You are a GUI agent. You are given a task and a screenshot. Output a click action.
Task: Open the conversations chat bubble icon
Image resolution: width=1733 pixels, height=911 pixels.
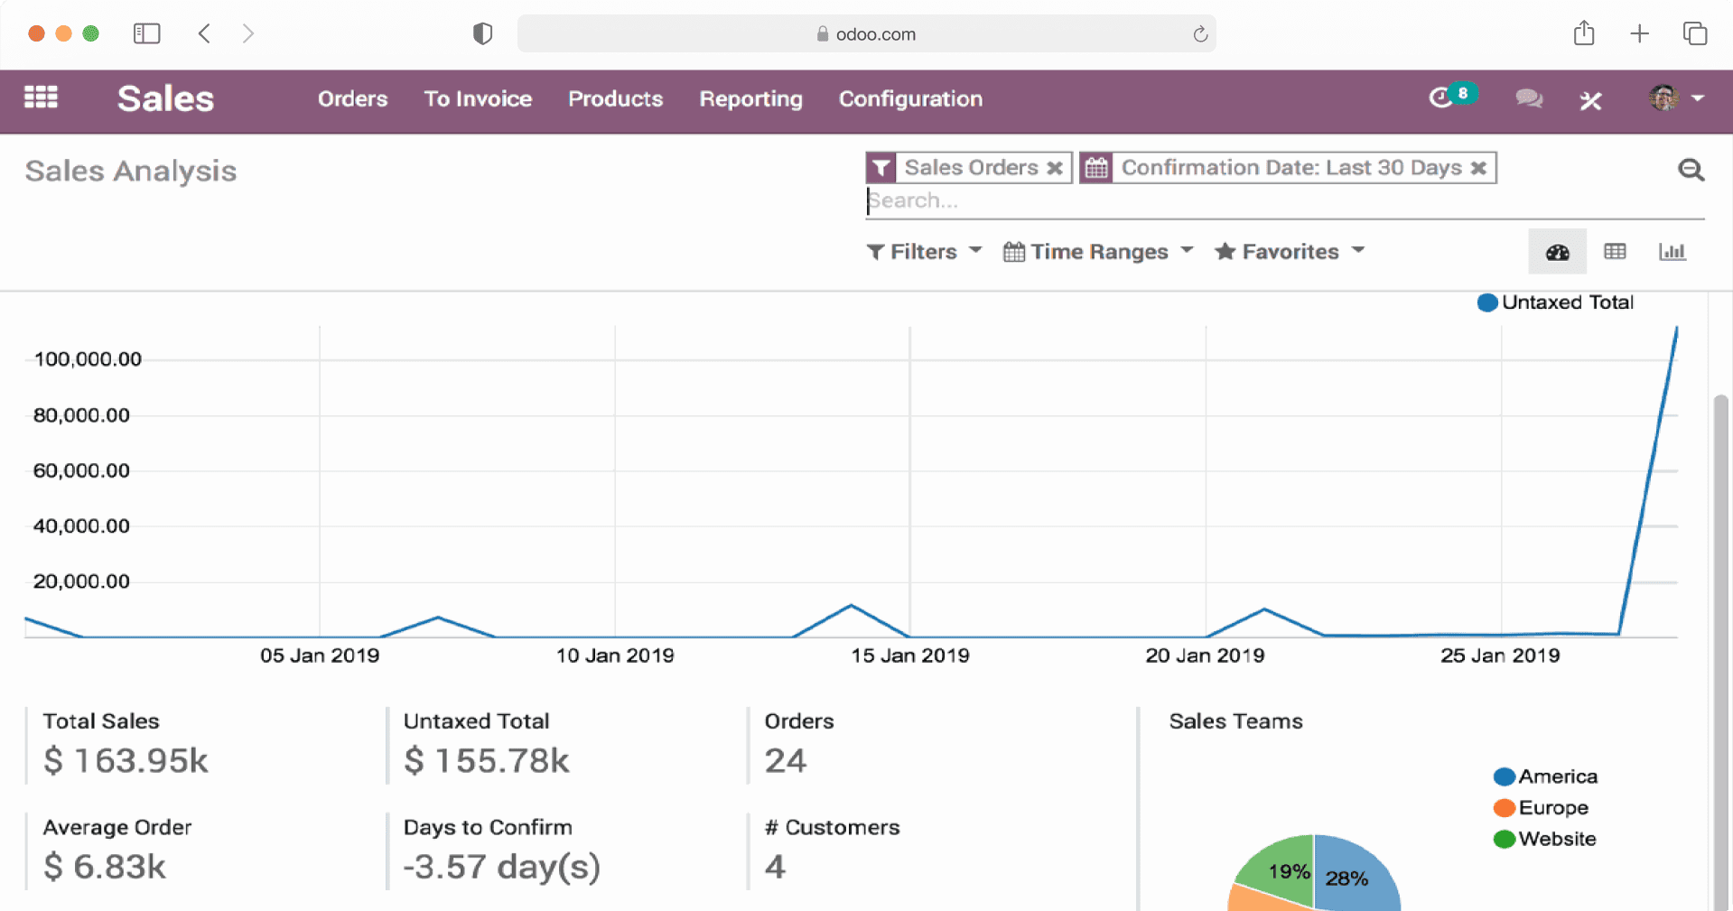1529,98
